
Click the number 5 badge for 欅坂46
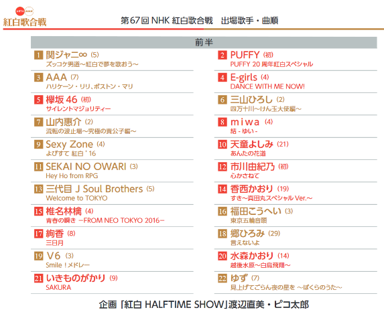(x=38, y=100)
